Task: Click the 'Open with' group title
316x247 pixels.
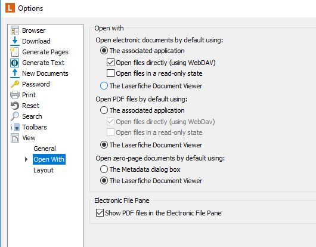Action: click(109, 28)
